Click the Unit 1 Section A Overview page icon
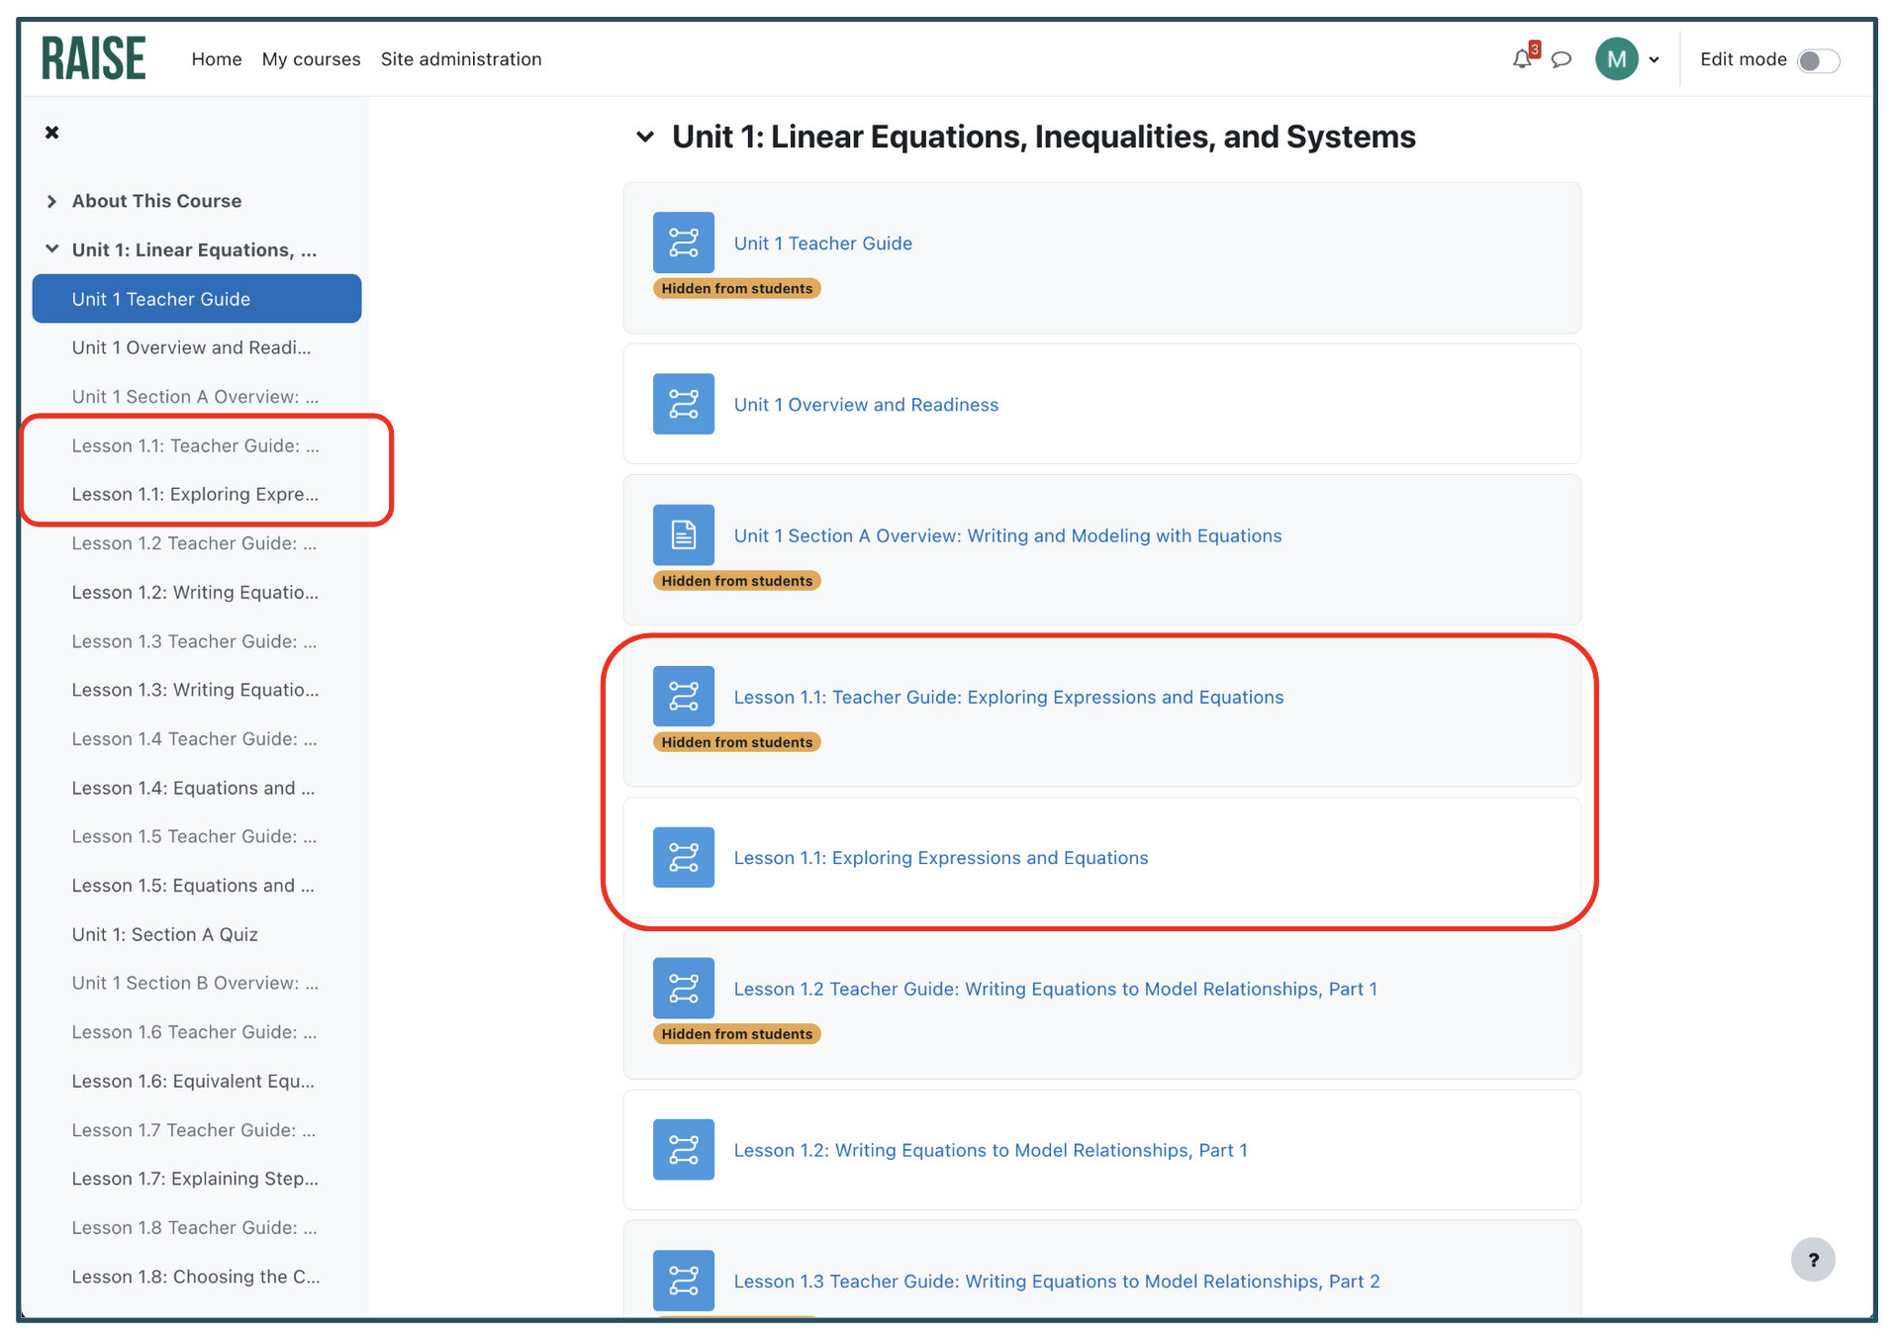This screenshot has height=1340, width=1898. pos(683,535)
